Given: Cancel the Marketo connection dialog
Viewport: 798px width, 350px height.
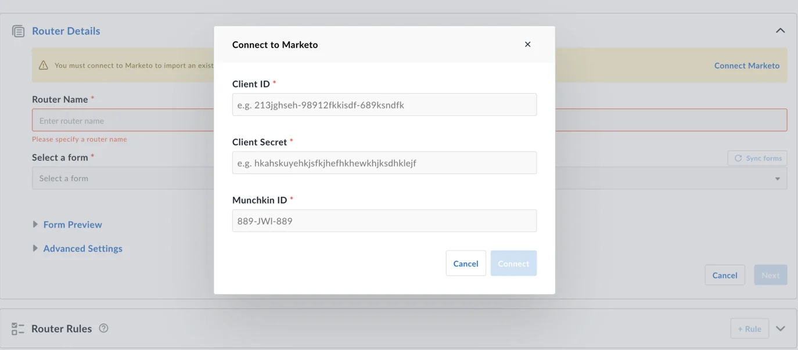Looking at the screenshot, I should [465, 263].
